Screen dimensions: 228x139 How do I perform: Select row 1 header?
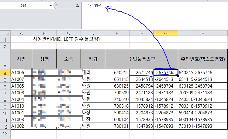5,39
